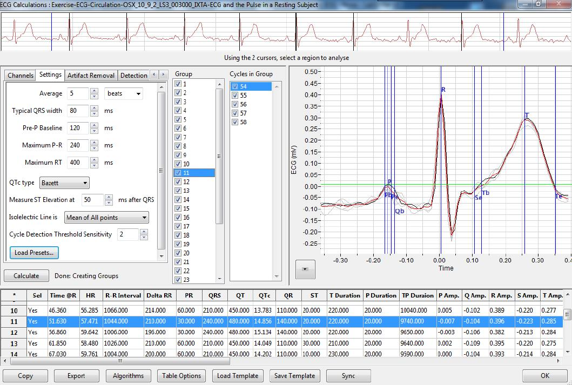
Task: Uncheck group 5 in the Group list
Action: [x=178, y=119]
